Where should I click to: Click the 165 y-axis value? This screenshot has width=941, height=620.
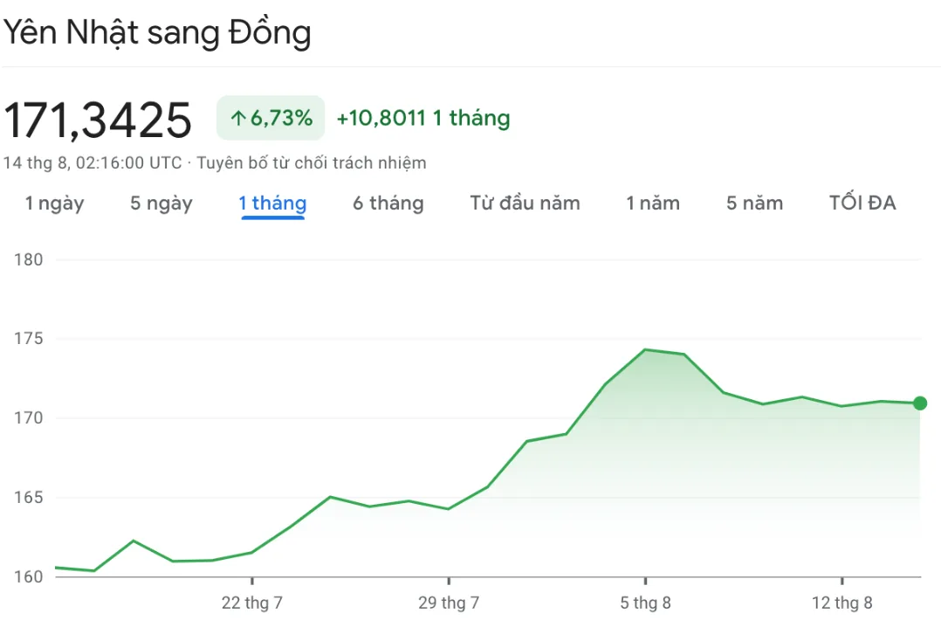pos(29,498)
